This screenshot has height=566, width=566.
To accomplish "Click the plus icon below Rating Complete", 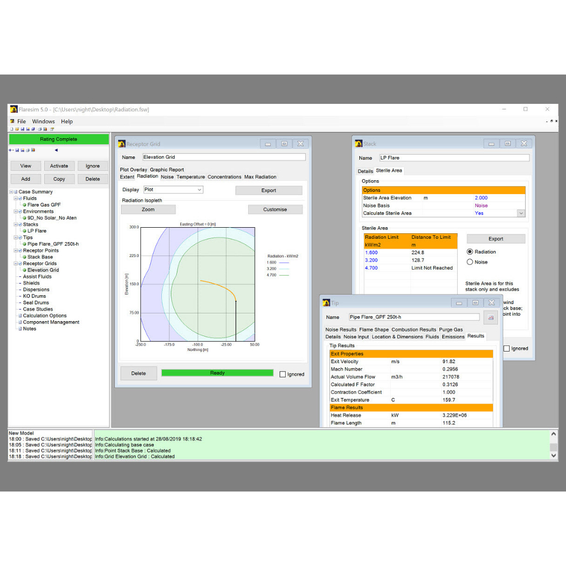I will [x=10, y=150].
